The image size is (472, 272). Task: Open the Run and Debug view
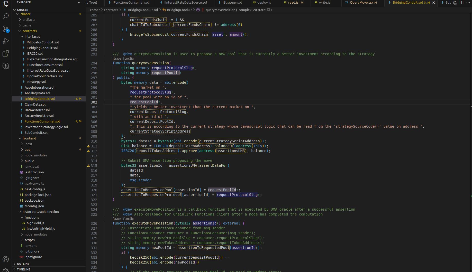(6, 41)
